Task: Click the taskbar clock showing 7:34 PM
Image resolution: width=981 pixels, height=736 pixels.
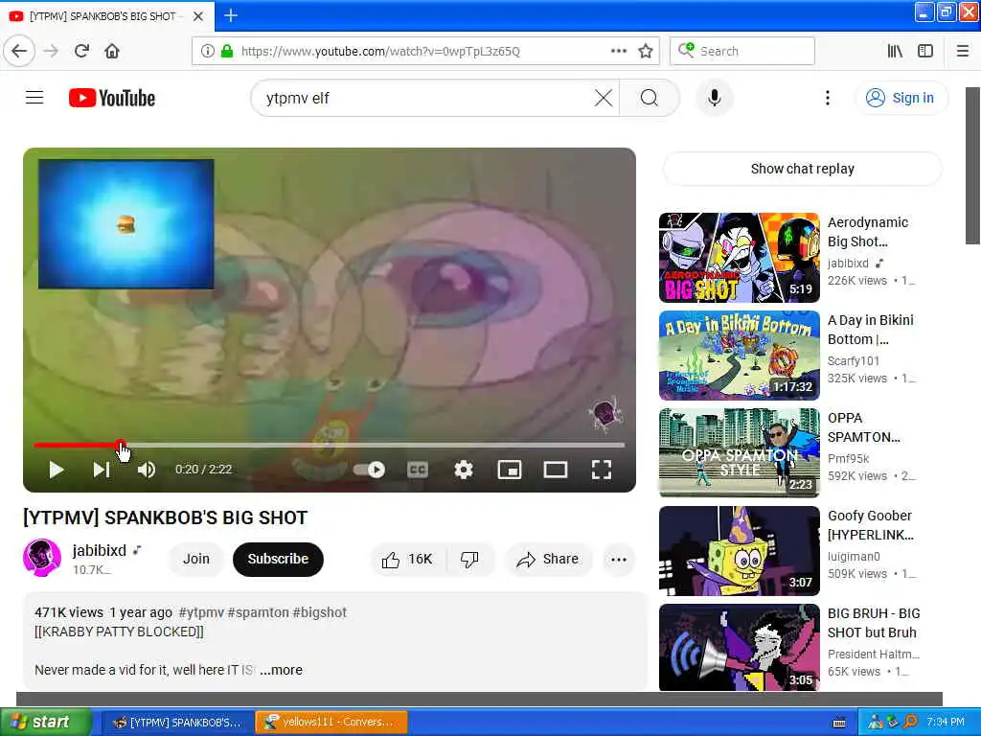Action: coord(945,722)
